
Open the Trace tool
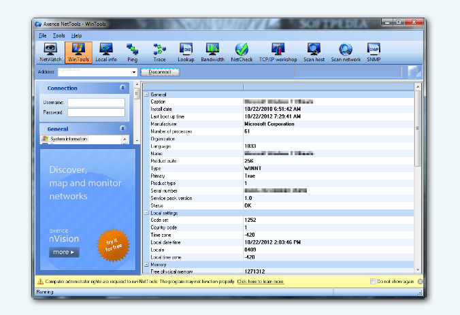pos(159,52)
